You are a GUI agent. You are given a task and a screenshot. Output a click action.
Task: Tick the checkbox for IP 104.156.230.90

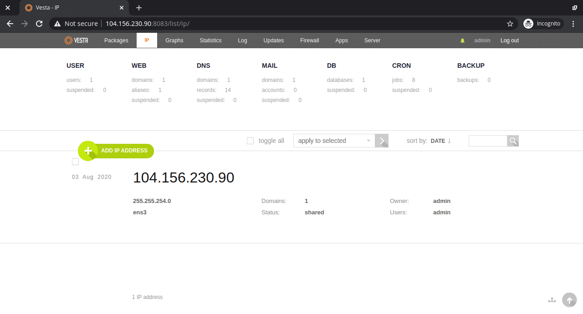point(75,162)
